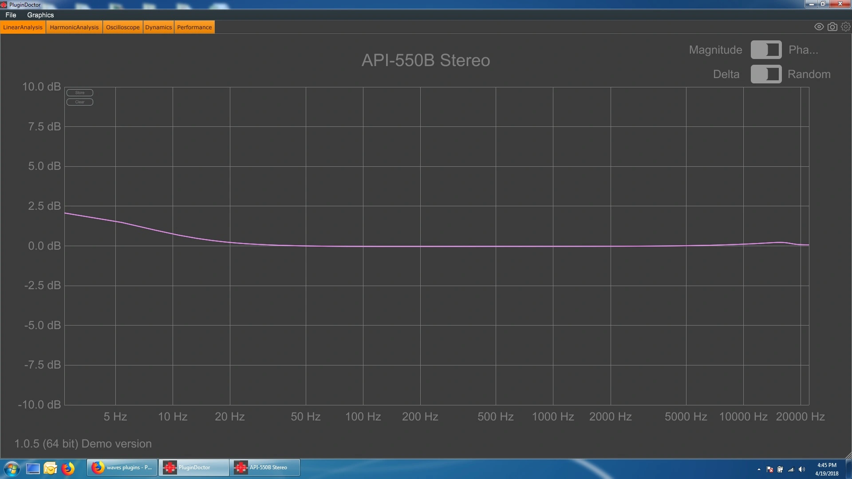Click the 1000 Hz axis label

553,416
